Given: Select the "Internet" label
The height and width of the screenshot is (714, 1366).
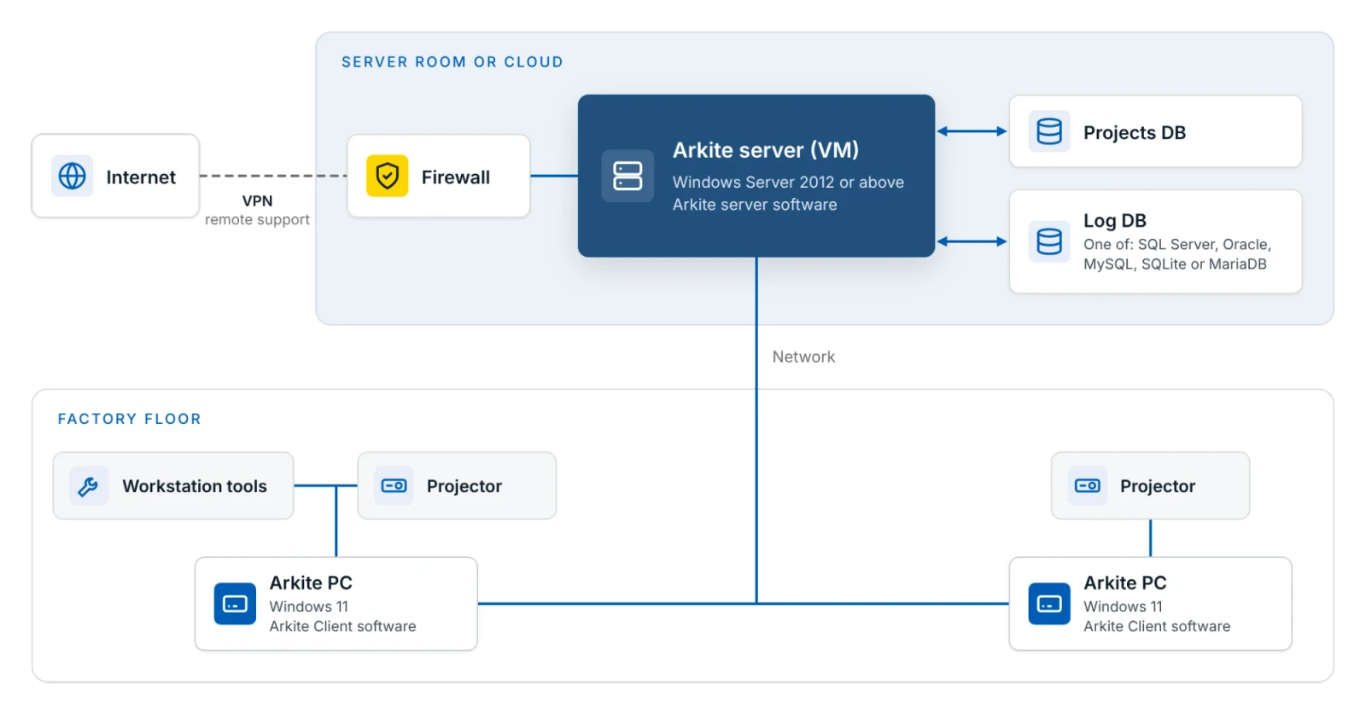Looking at the screenshot, I should click(x=141, y=177).
